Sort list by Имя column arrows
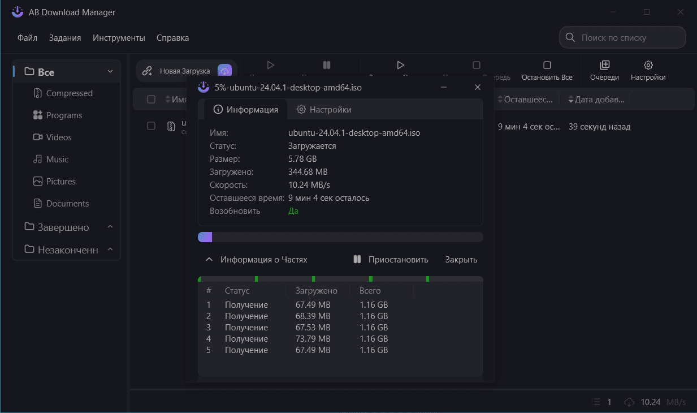The image size is (697, 413). [x=168, y=100]
